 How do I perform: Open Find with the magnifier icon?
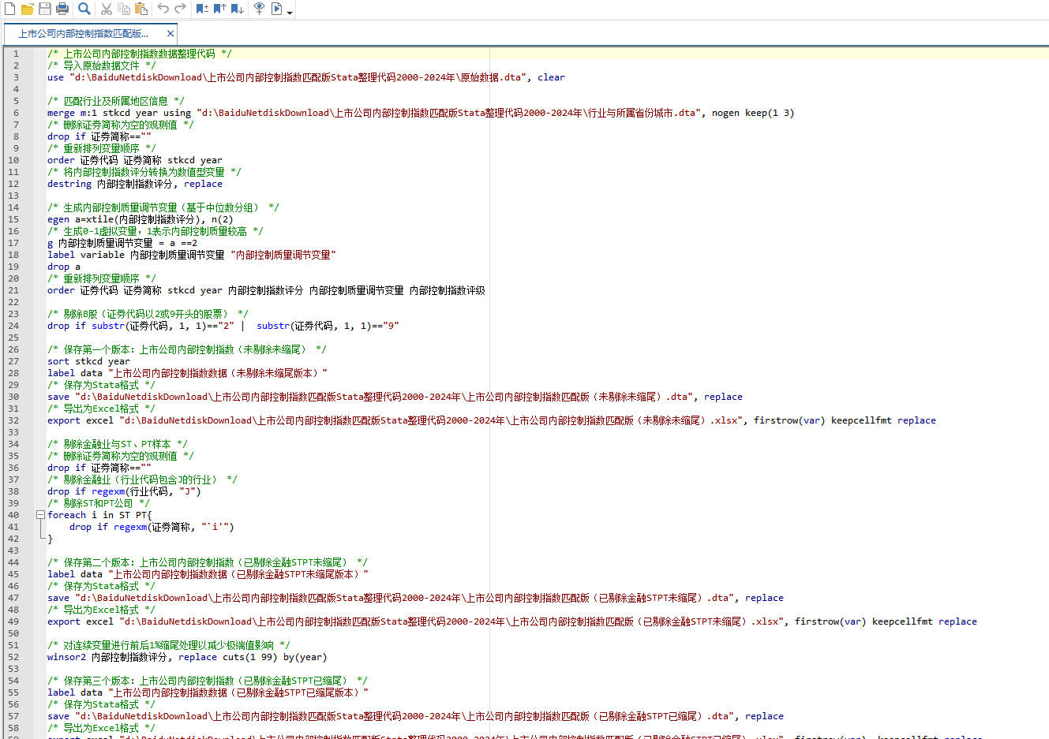pos(84,9)
